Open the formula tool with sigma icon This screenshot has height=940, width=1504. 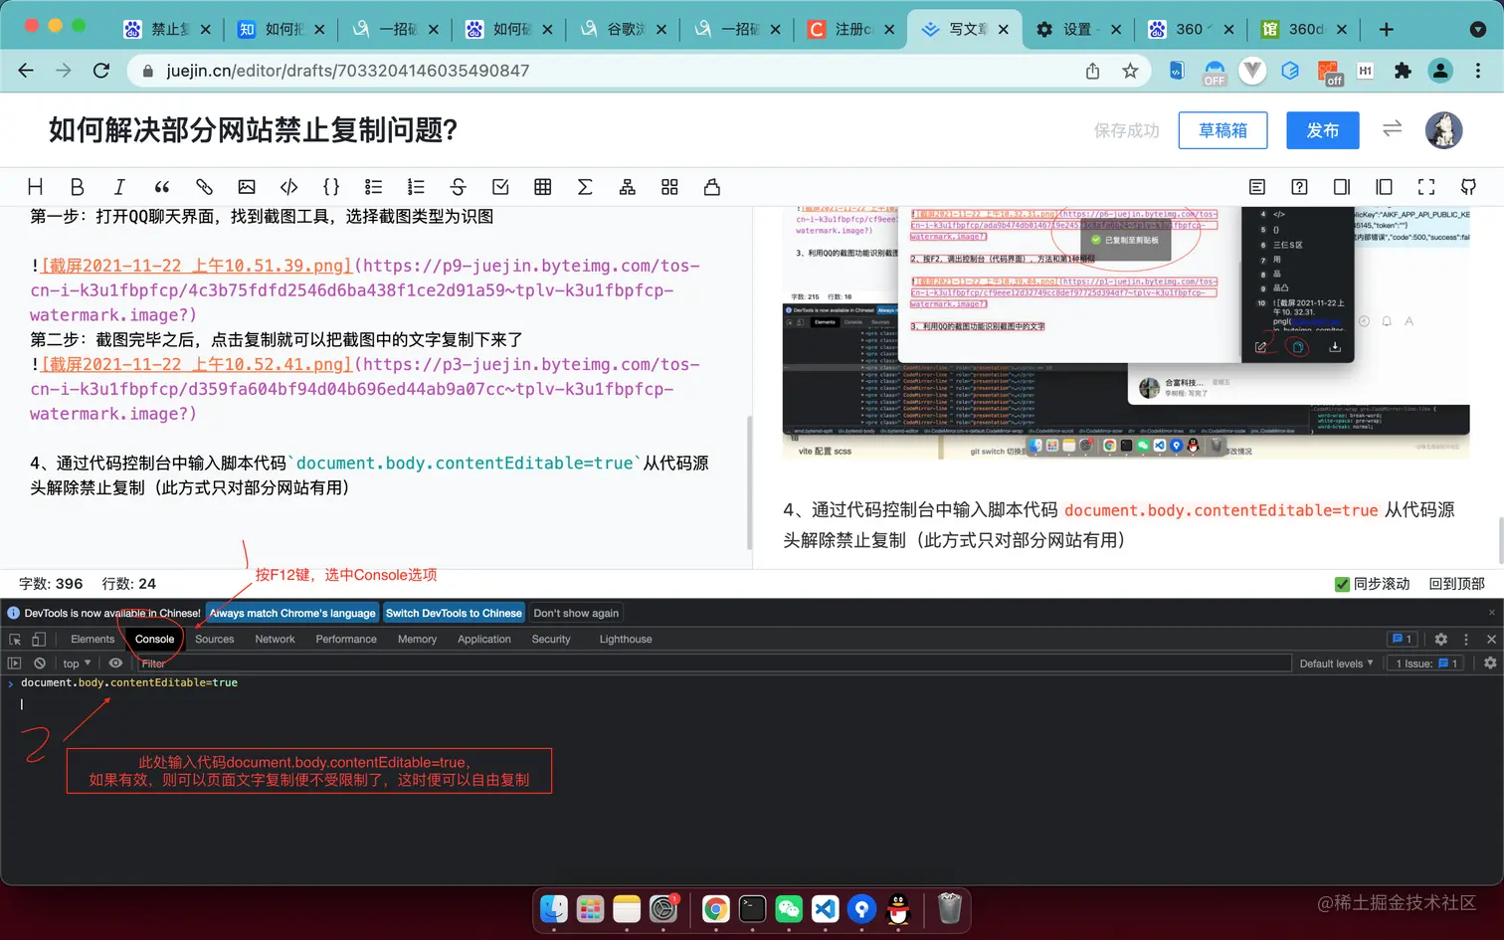click(585, 186)
